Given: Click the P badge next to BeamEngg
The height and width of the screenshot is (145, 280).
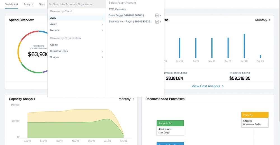Looking at the screenshot, I should click(157, 15).
